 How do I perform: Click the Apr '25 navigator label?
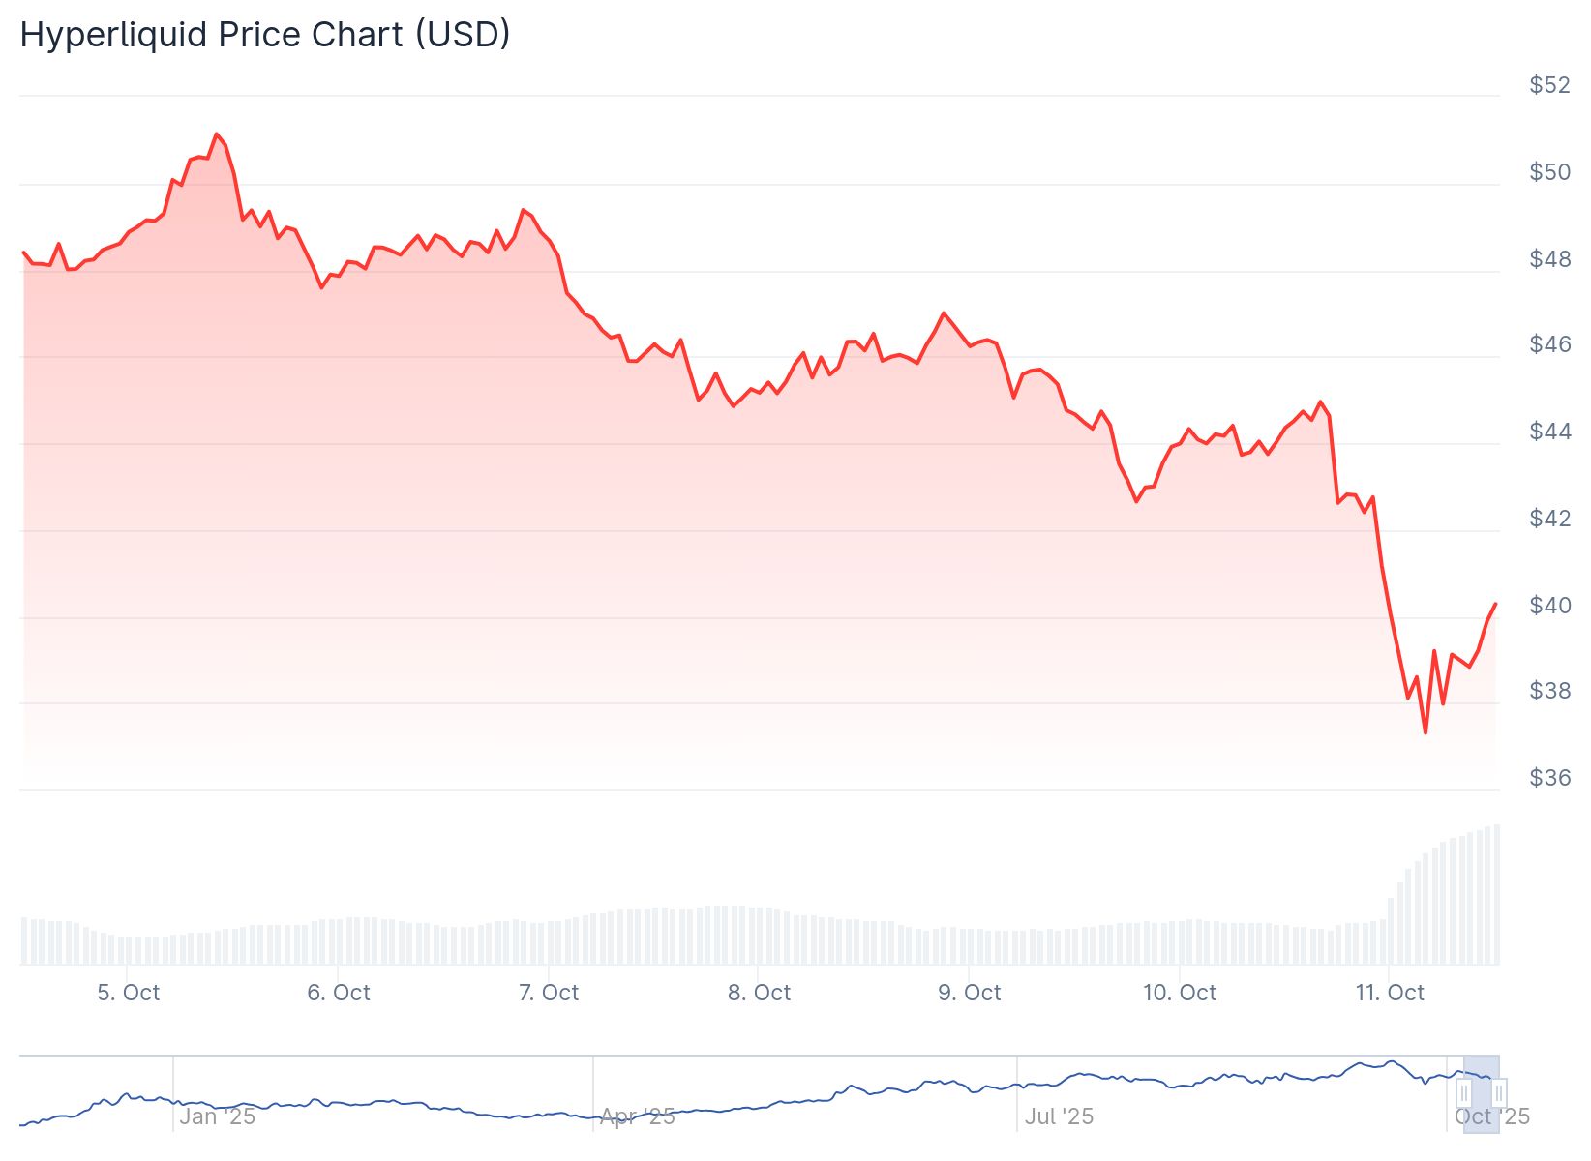tap(637, 1116)
